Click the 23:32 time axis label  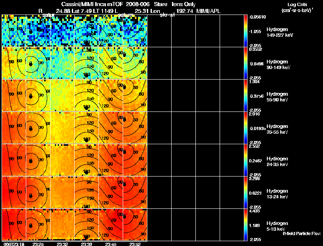point(62,244)
